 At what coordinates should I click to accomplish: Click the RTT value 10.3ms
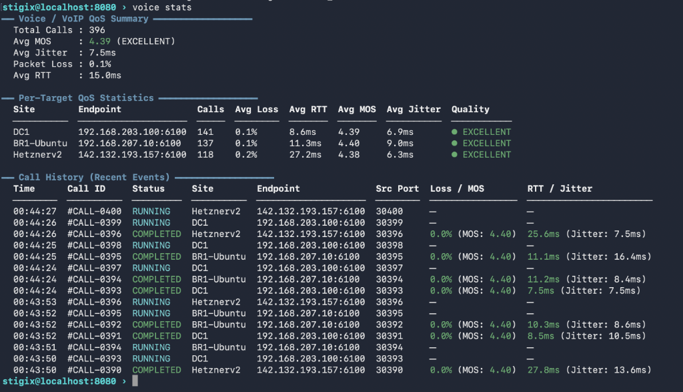(x=543, y=325)
